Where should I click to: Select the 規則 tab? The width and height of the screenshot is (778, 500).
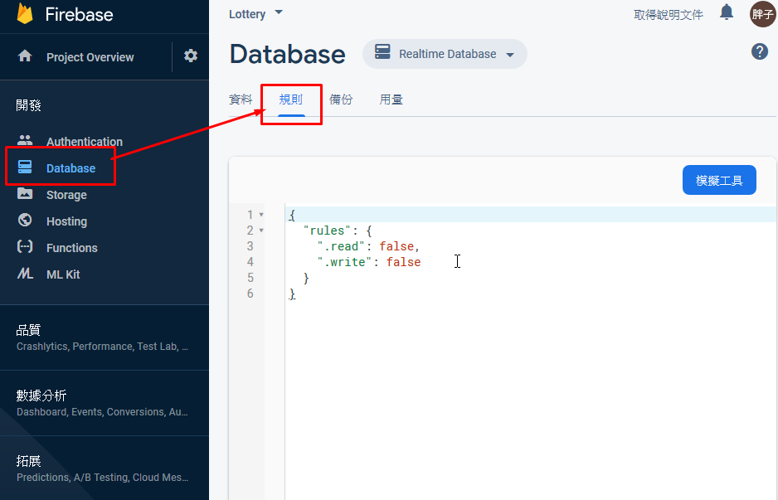291,100
